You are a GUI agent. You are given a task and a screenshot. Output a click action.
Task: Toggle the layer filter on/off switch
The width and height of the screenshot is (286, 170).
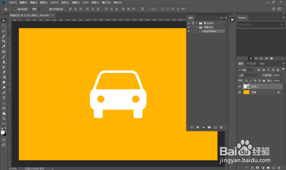[283, 69]
